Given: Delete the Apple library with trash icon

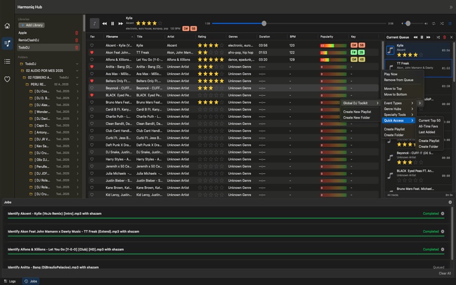Looking at the screenshot, I should tap(76, 33).
